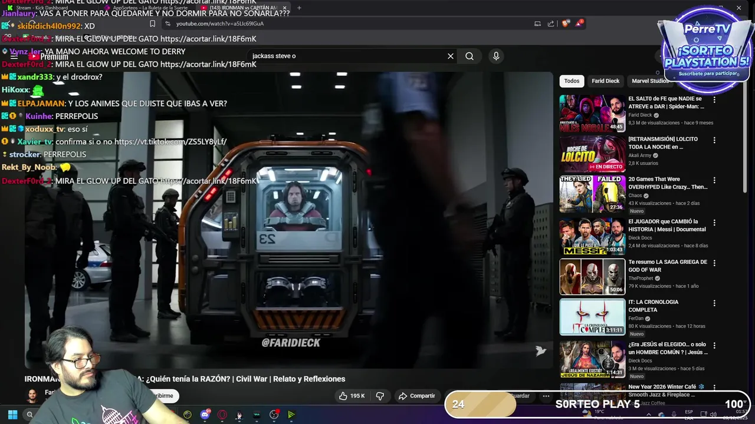Open Windows taskbar search
Image resolution: width=755 pixels, height=424 pixels.
29,415
